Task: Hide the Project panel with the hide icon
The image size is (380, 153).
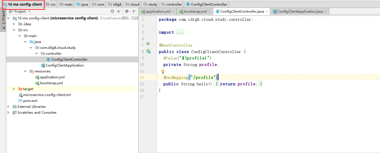Action: pyautogui.click(x=135, y=11)
